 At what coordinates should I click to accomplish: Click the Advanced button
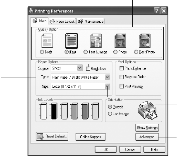(x=147, y=137)
